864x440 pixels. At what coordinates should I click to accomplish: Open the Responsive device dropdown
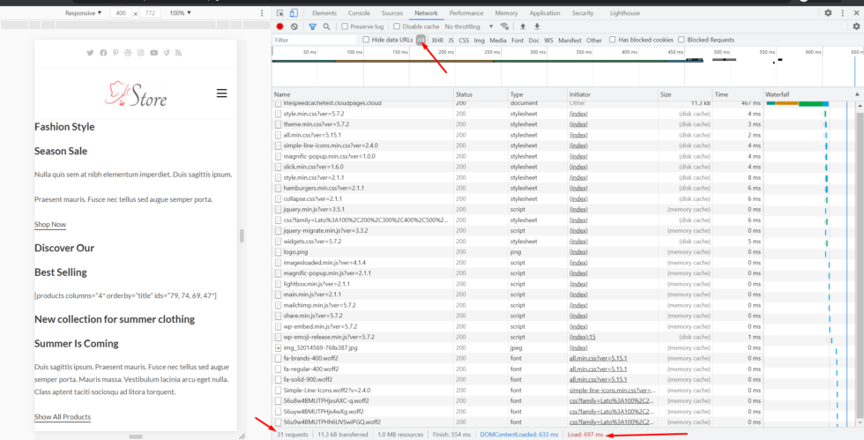(84, 13)
